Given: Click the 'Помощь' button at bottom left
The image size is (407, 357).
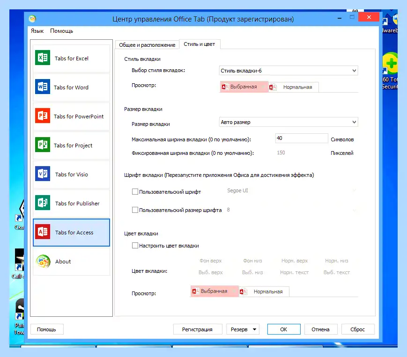Looking at the screenshot, I should [46, 329].
